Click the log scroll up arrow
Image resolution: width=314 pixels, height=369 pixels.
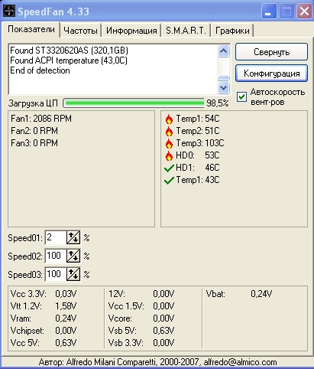(x=224, y=51)
